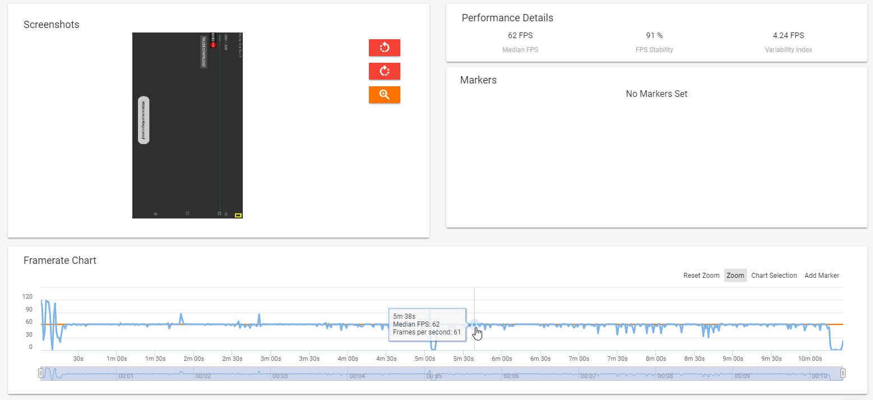Click the range navigator at 00:05
The height and width of the screenshot is (400, 873).
pos(434,376)
